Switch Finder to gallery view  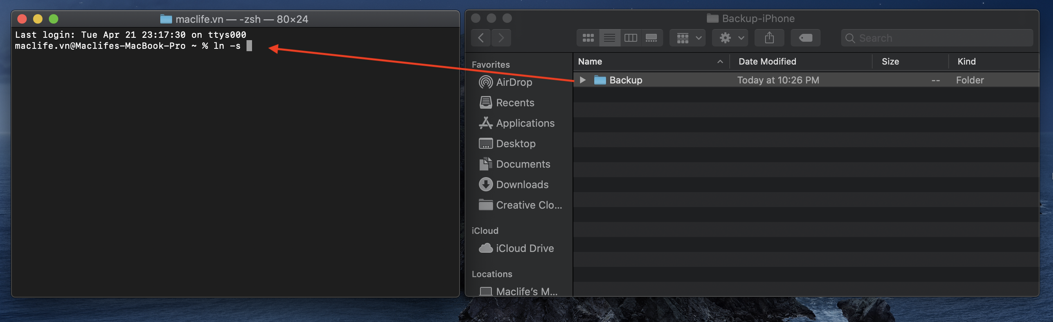click(x=651, y=38)
